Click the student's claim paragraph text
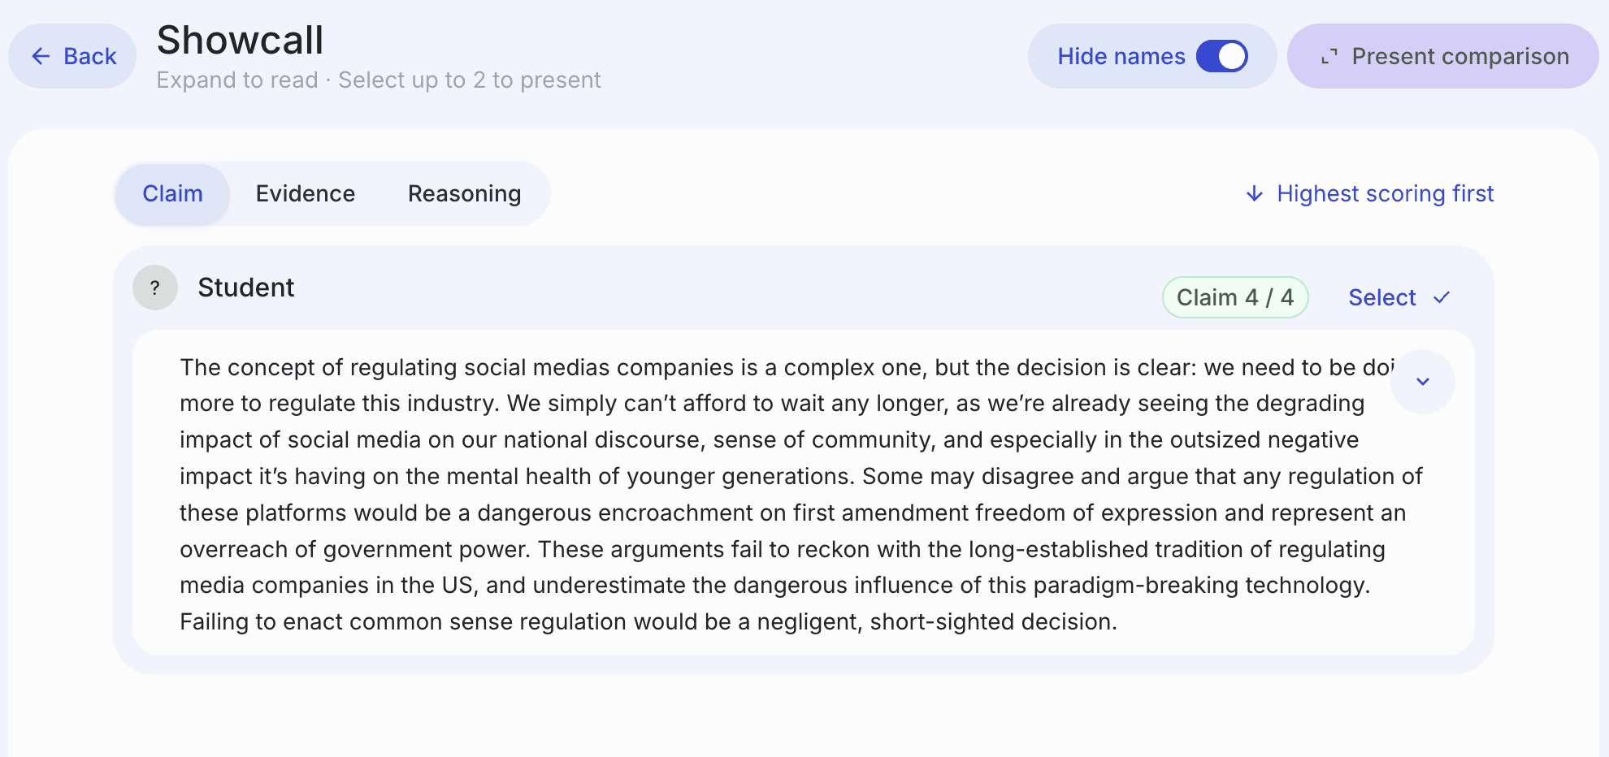Screen dimensions: 1609x757 pos(780,494)
